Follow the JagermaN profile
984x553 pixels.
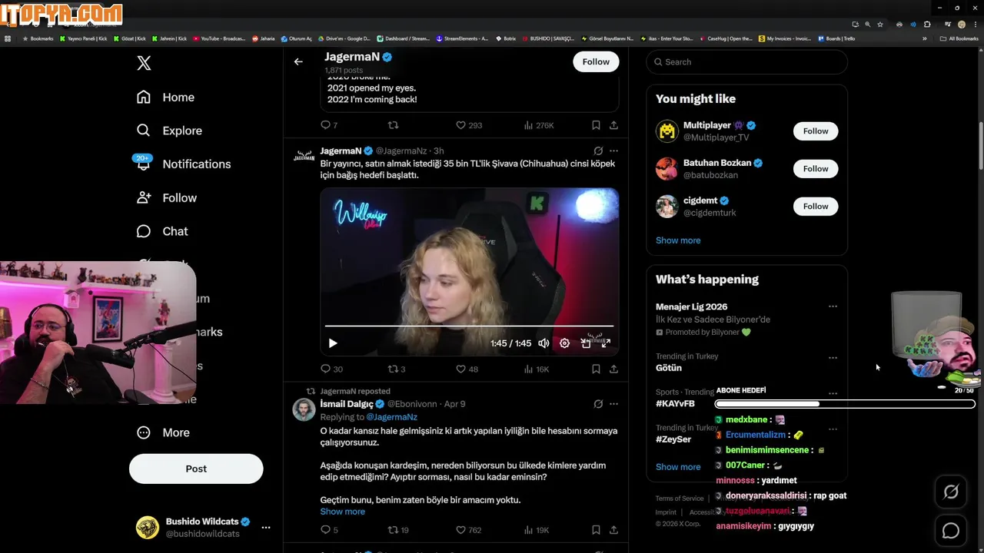click(596, 61)
